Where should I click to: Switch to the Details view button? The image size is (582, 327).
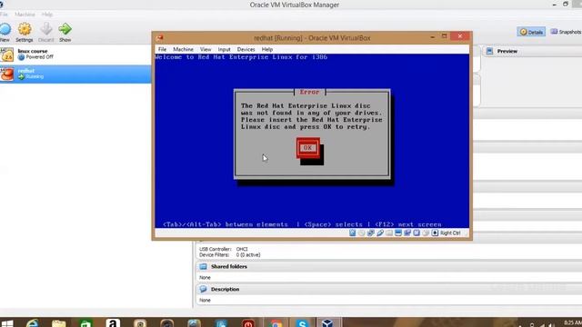tap(531, 32)
